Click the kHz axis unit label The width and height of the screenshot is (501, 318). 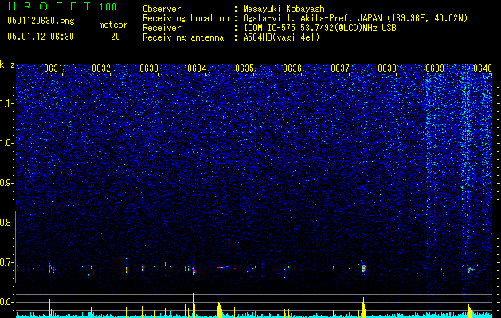coord(7,64)
